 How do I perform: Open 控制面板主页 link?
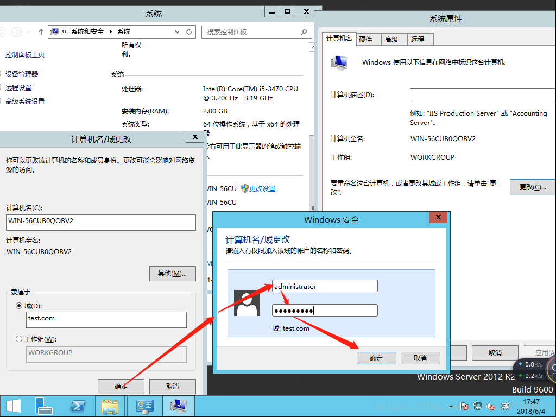coord(25,55)
